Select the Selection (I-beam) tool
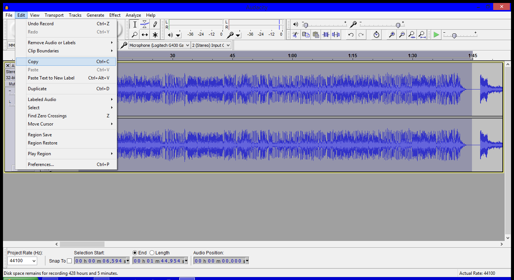 coord(135,25)
